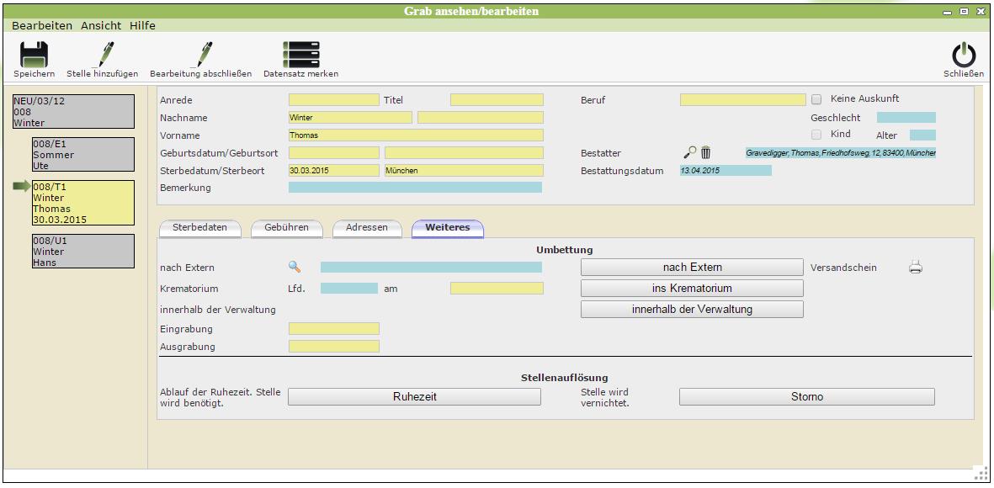This screenshot has height=488, width=994.
Task: Click the Bestatter search magnifier icon
Action: tap(690, 152)
